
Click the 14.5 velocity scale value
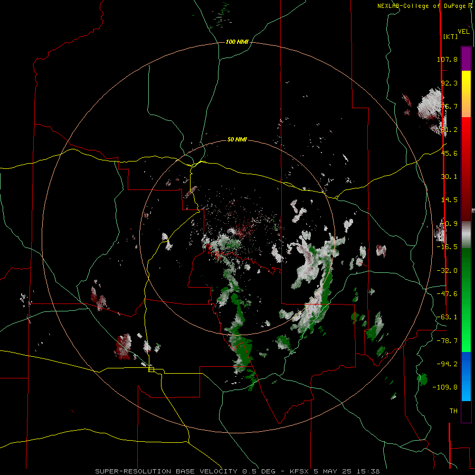[449, 200]
